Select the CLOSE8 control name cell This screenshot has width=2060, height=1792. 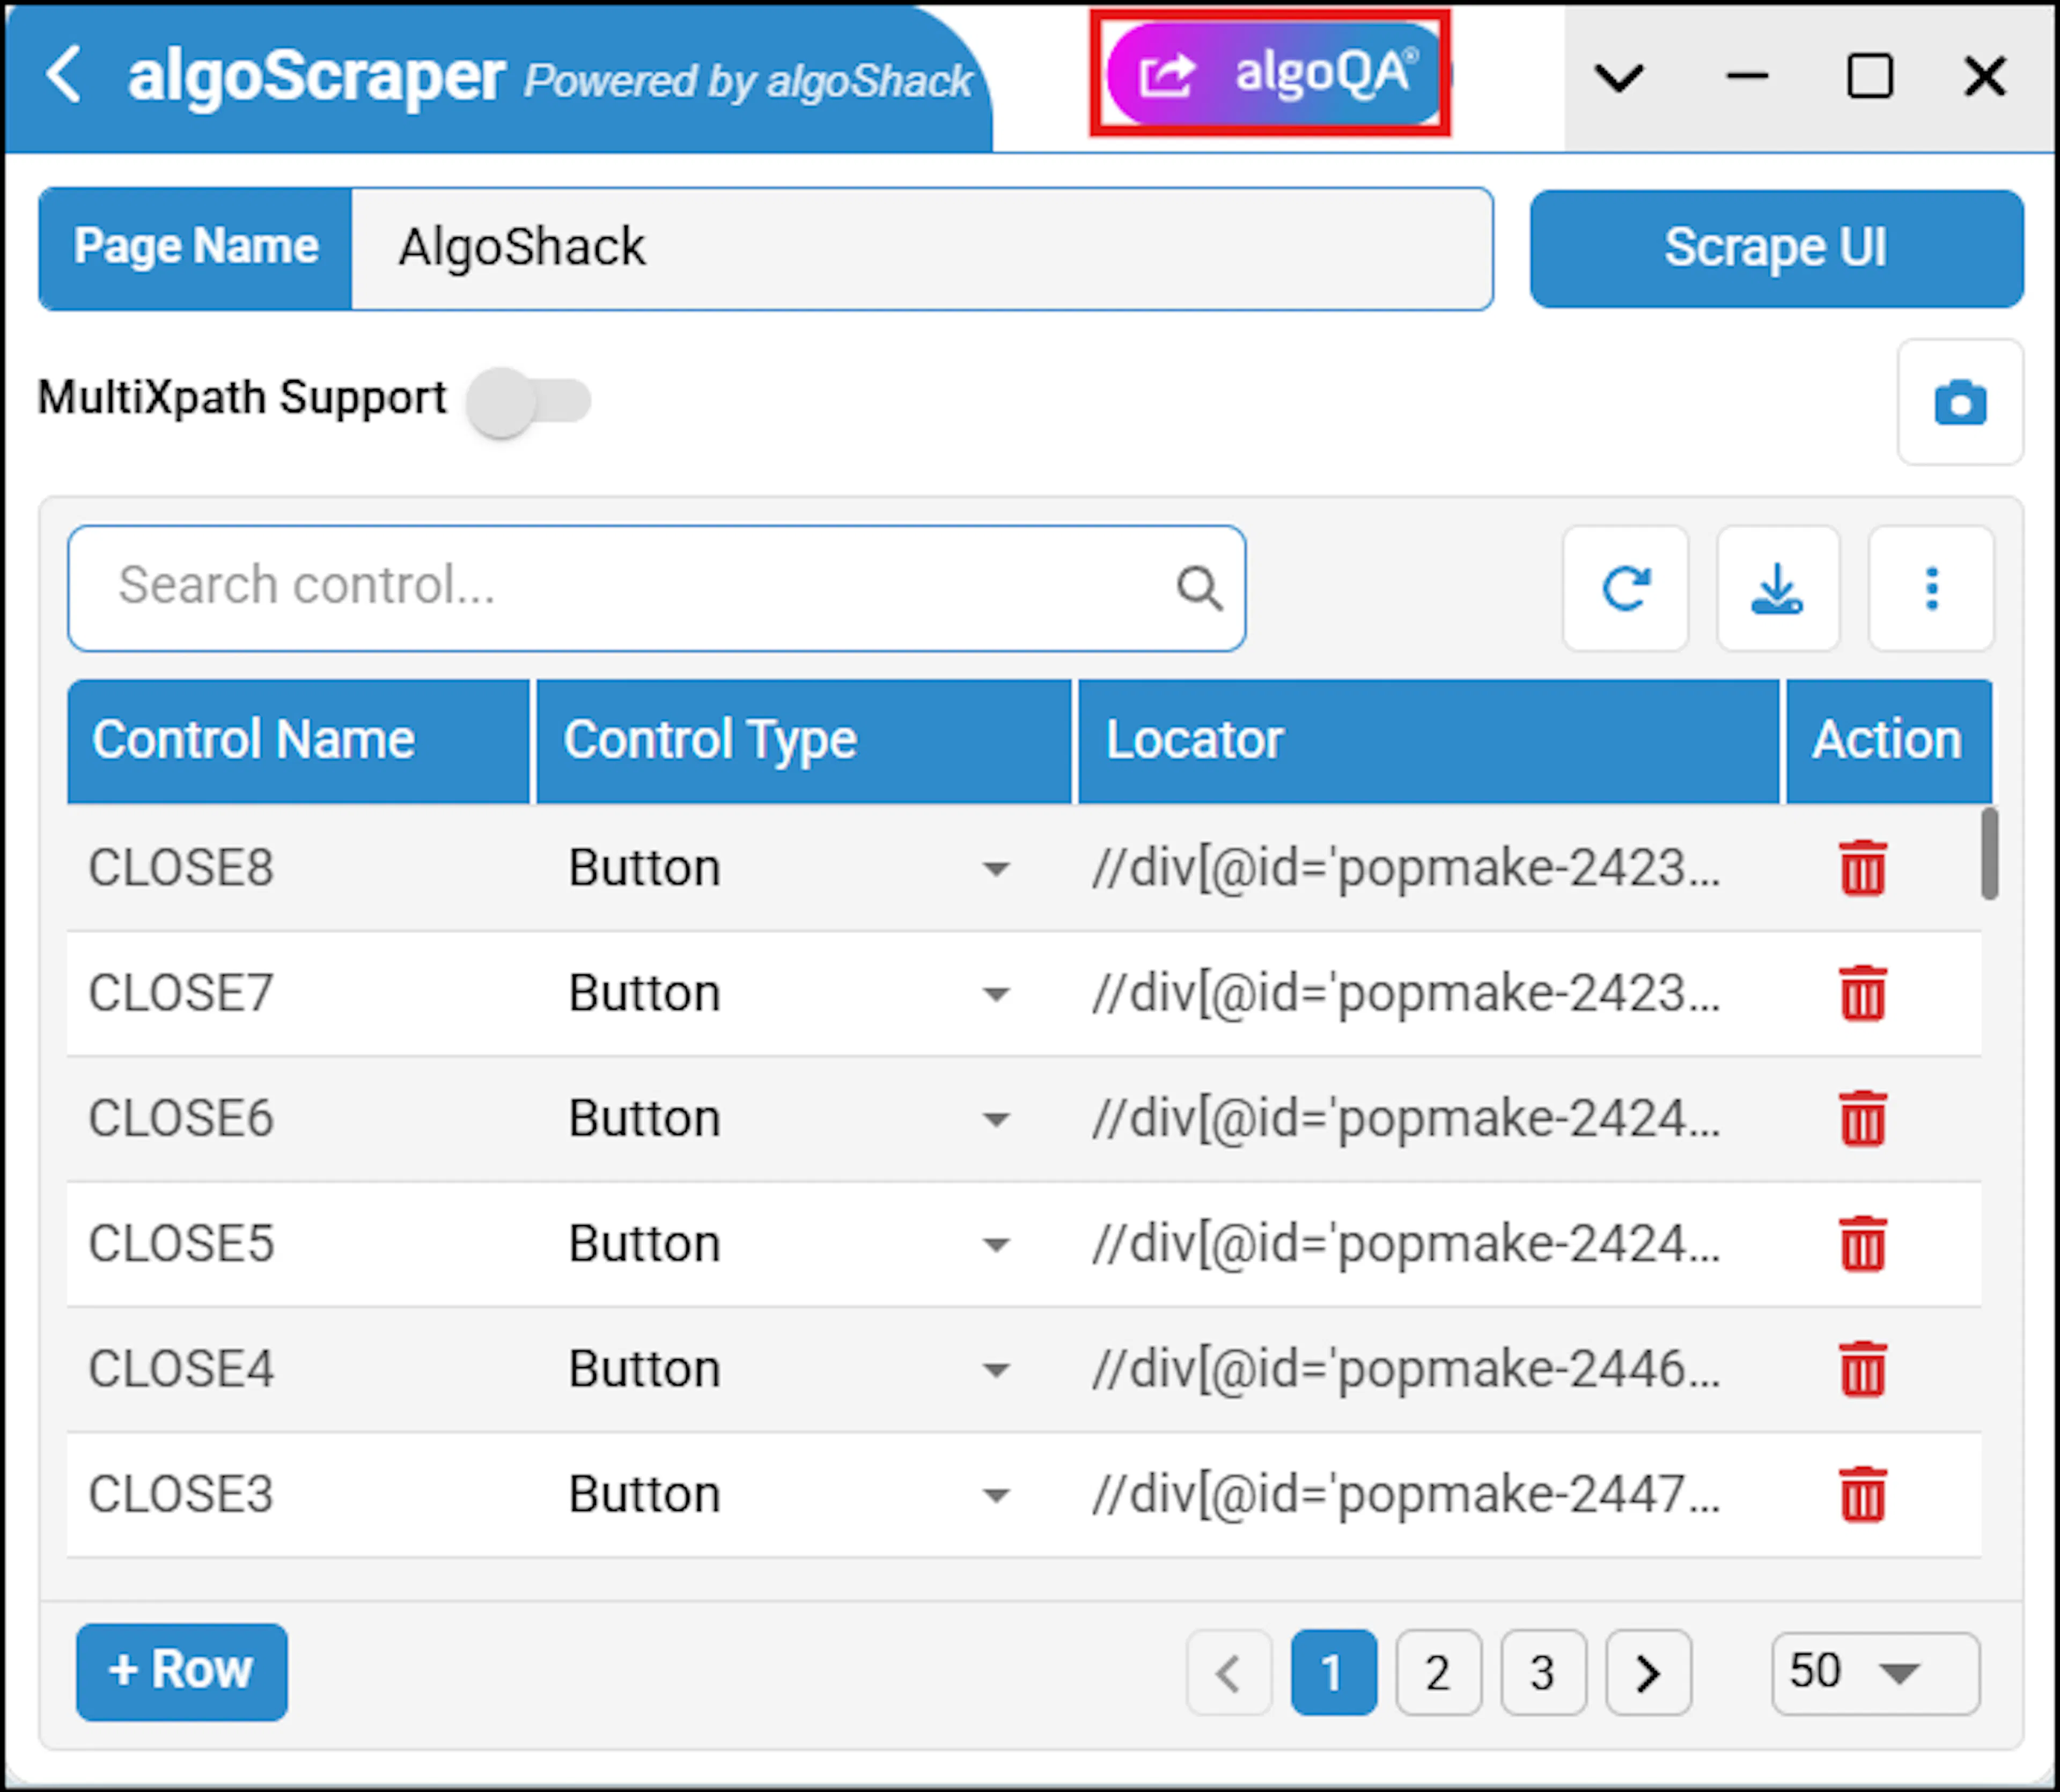[181, 868]
